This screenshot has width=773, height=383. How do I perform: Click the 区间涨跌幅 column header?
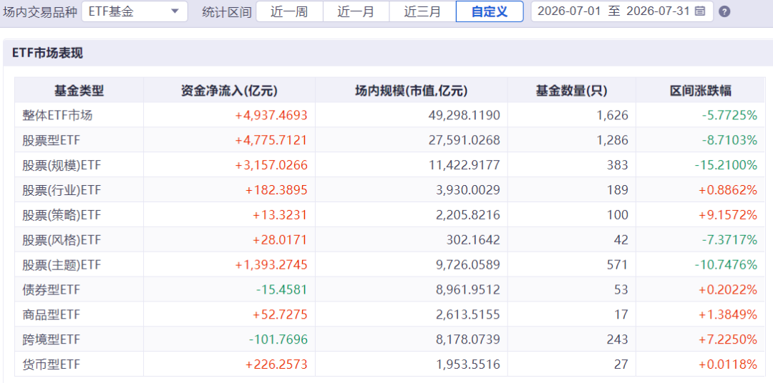tap(701, 91)
